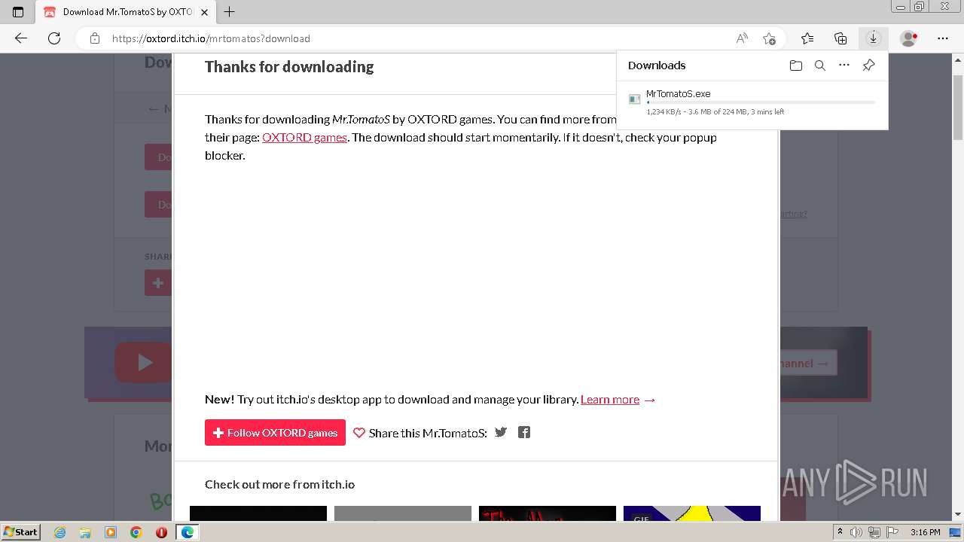This screenshot has height=542, width=964.
Task: Click the red-text game thumbnail
Action: 548,513
